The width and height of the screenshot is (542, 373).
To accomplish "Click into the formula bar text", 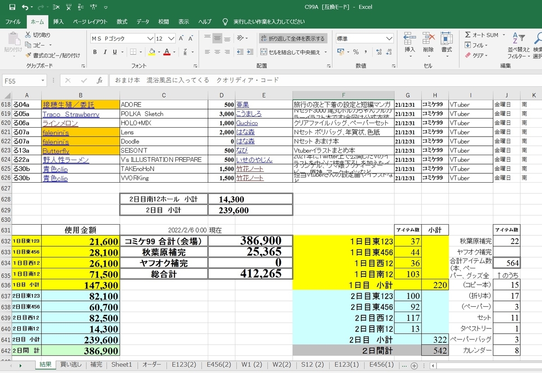I will pyautogui.click(x=196, y=80).
